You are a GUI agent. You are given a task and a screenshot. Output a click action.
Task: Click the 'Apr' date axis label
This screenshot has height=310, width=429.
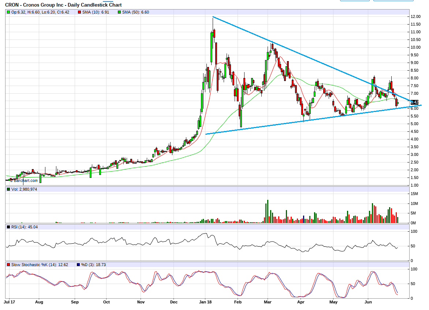tap(301, 302)
